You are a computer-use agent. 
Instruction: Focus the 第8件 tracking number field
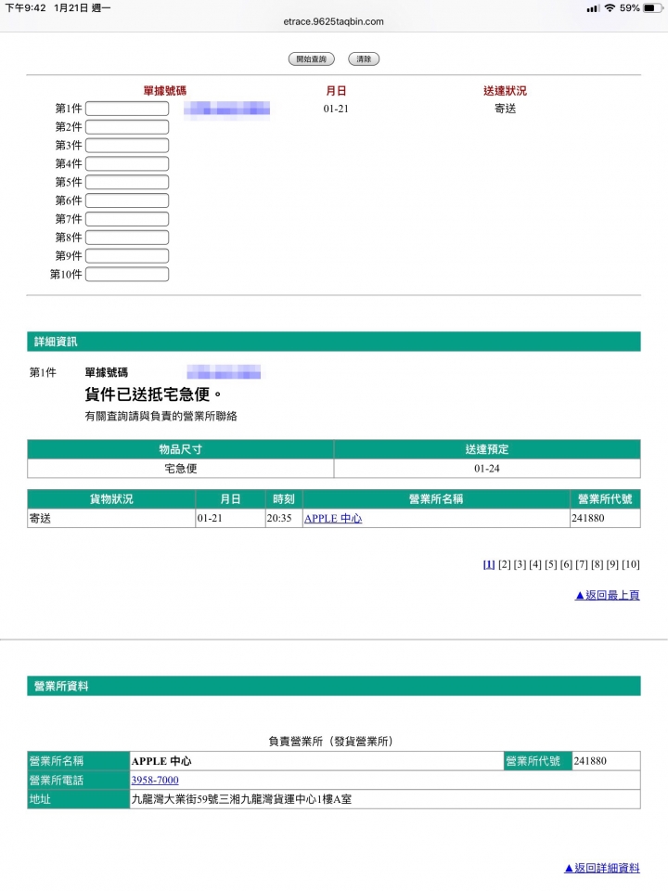(127, 238)
